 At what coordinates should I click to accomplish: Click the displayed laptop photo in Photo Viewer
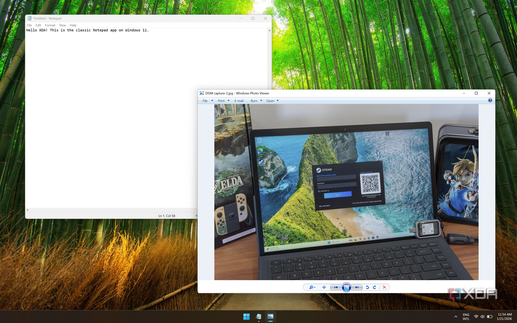click(346, 192)
